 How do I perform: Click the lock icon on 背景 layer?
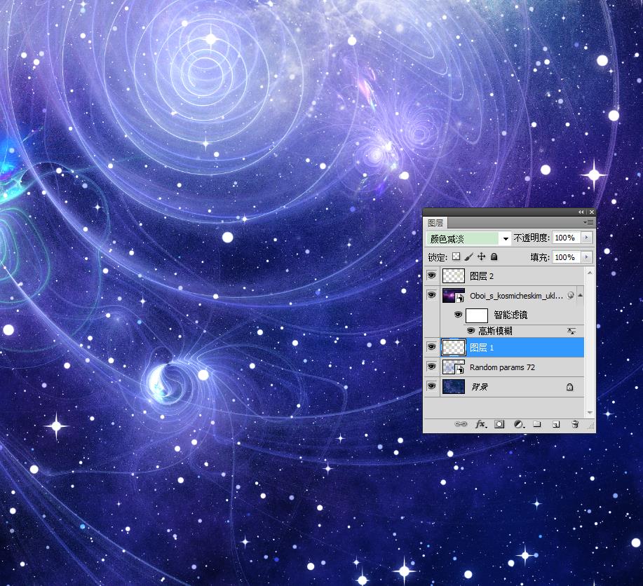569,387
